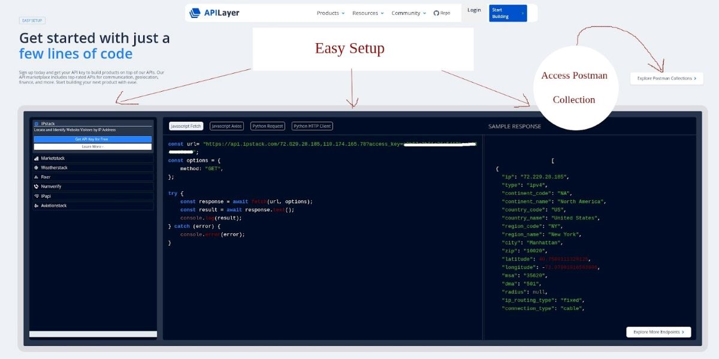Switch to the Javascript Fetch tab
719x359 pixels.
click(x=186, y=126)
